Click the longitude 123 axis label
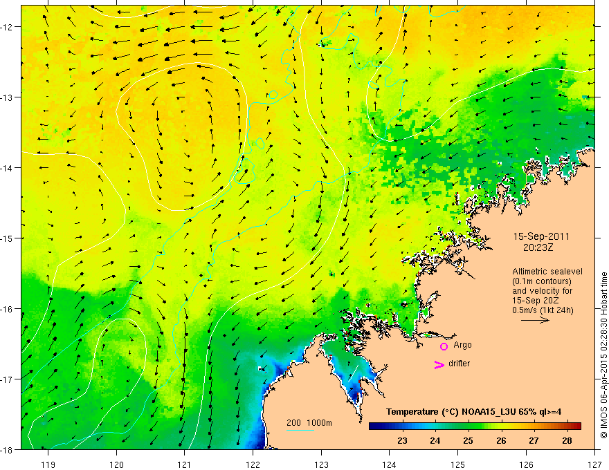Screen dimensions: 609x470 321,464
